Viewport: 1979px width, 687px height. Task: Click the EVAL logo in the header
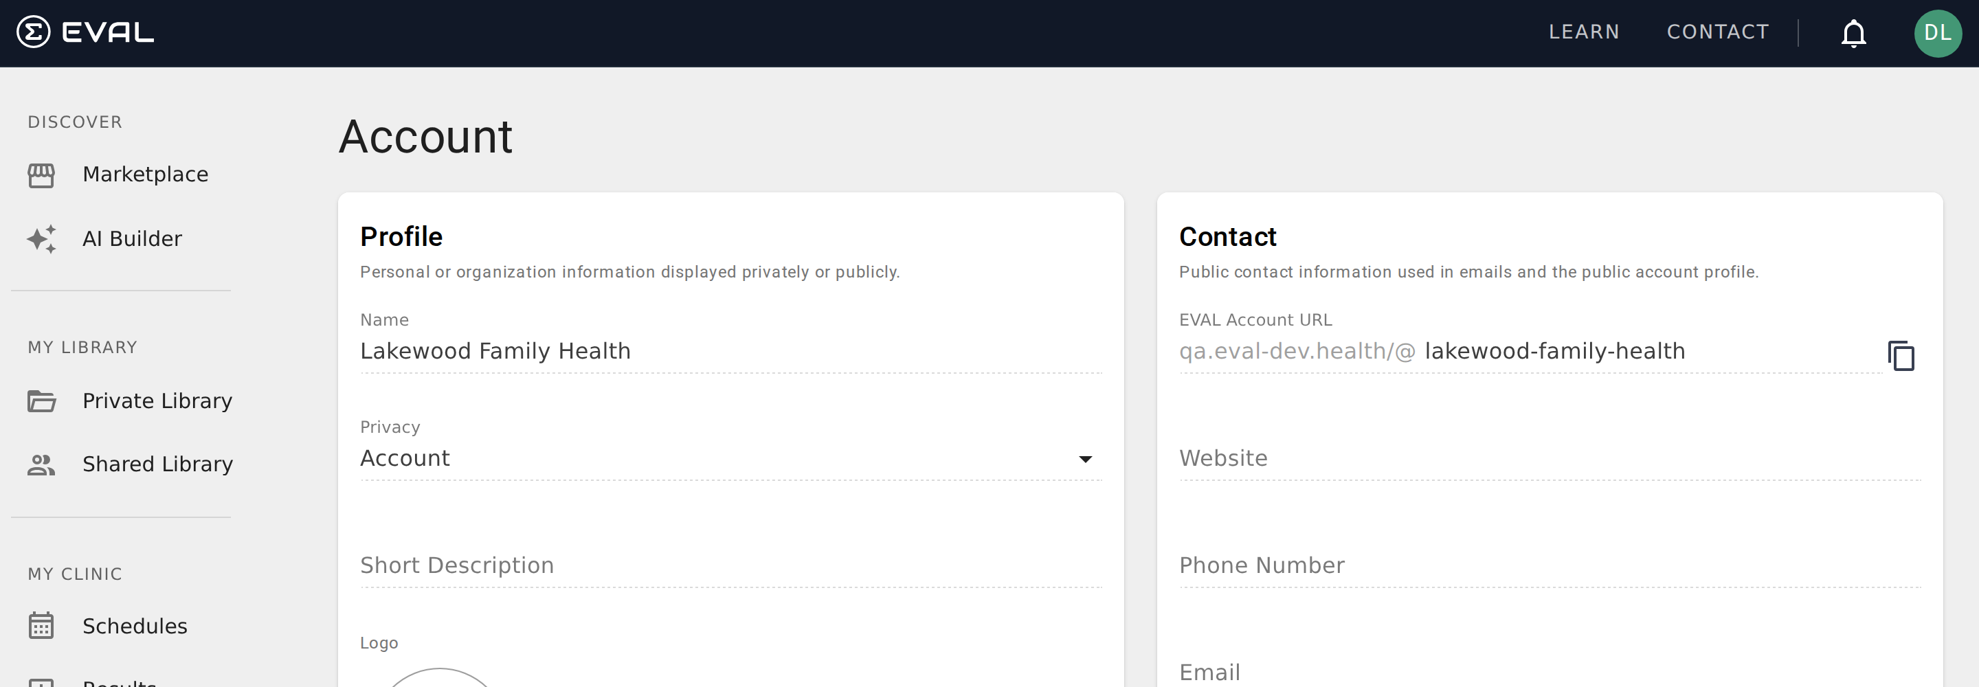click(x=86, y=32)
